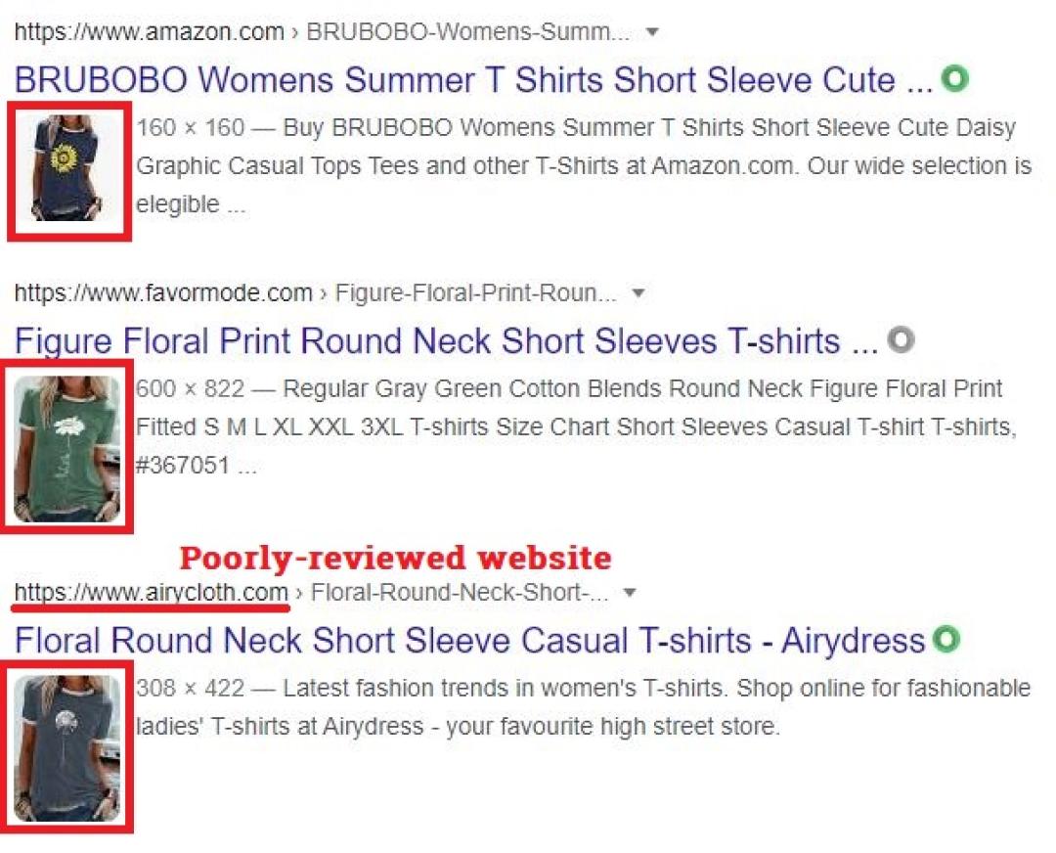Click the navy sunflower shirt thumbnail

point(69,168)
